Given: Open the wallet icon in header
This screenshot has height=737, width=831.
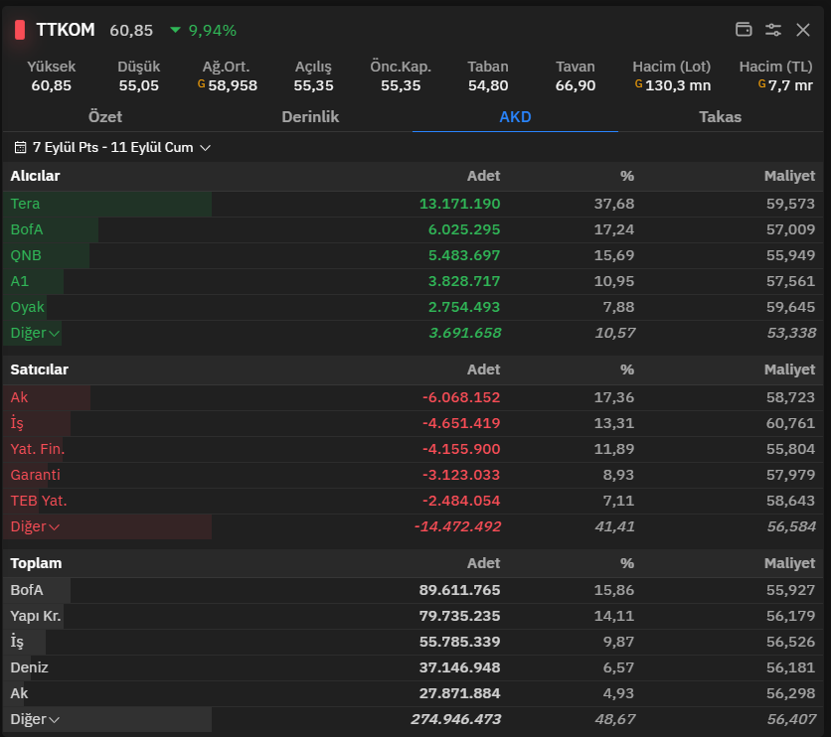Looking at the screenshot, I should [x=744, y=30].
